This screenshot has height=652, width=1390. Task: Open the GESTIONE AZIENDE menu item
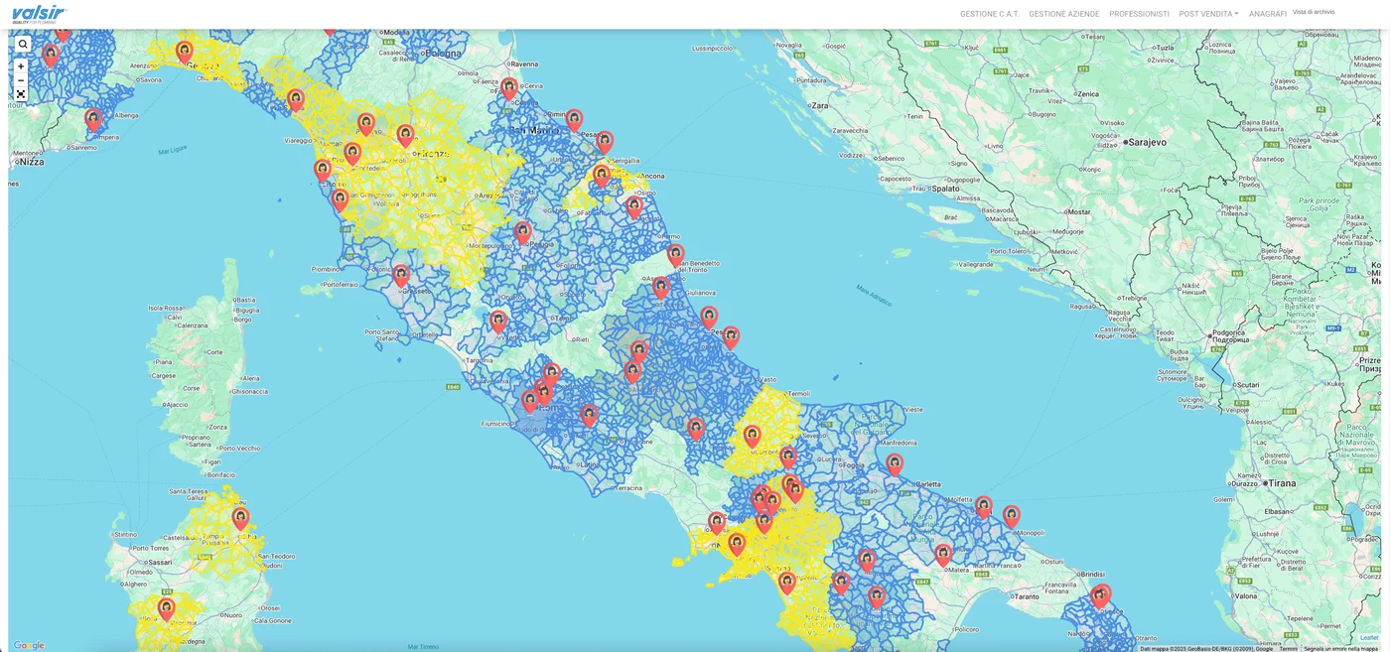1064,14
